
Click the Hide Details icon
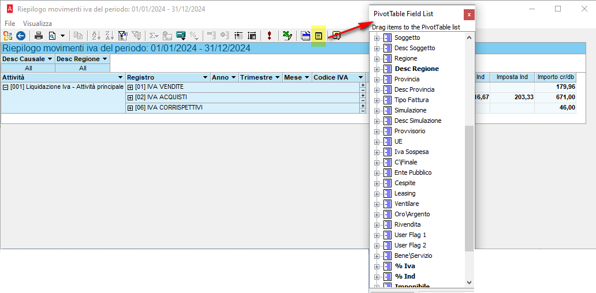pyautogui.click(x=239, y=36)
